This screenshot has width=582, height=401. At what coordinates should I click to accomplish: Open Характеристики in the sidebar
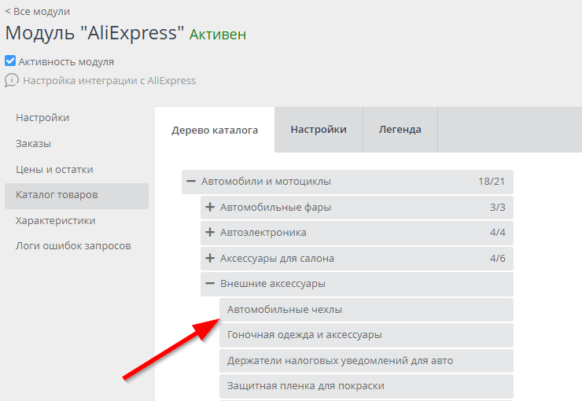[55, 221]
